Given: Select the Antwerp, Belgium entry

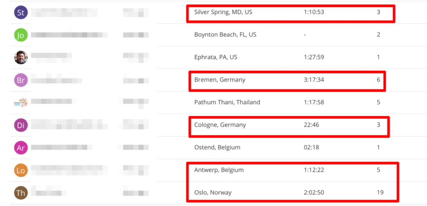Looking at the screenshot, I should click(219, 170).
